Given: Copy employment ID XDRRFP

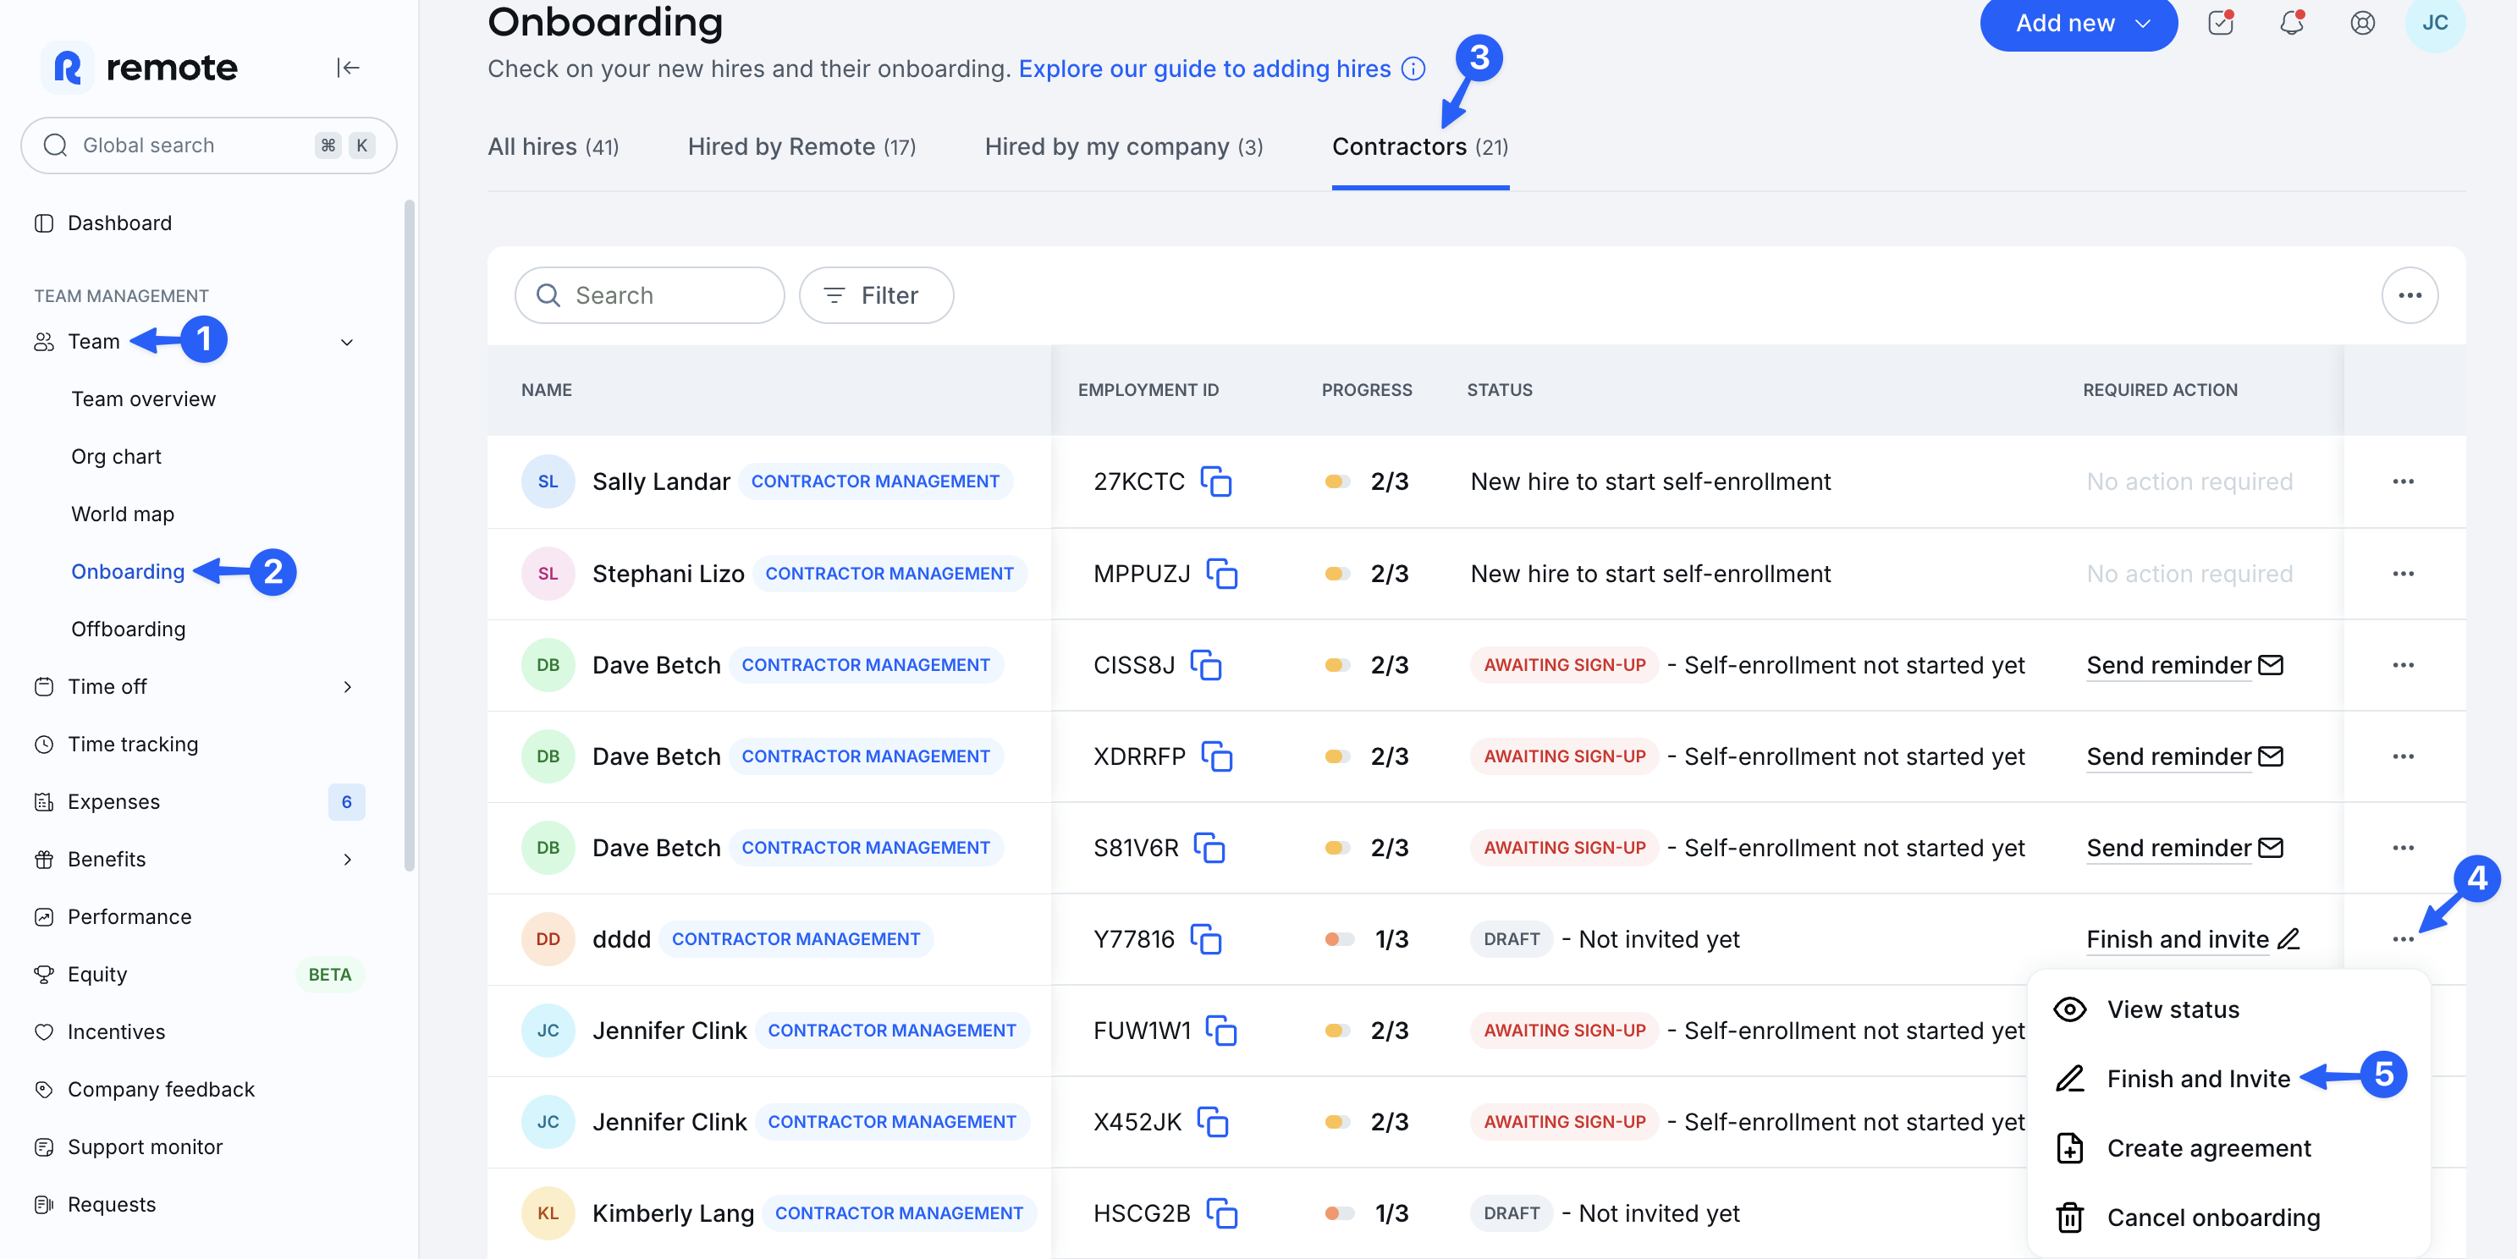Looking at the screenshot, I should (1216, 756).
